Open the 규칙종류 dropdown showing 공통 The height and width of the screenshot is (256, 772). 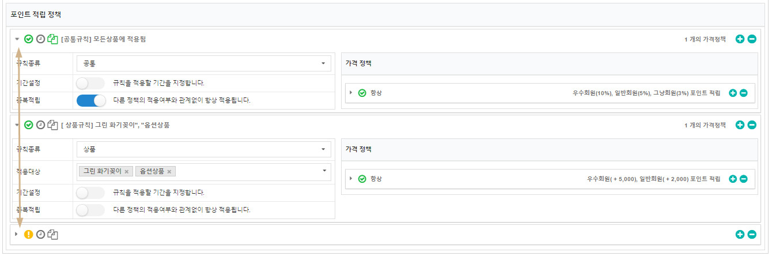click(x=203, y=63)
